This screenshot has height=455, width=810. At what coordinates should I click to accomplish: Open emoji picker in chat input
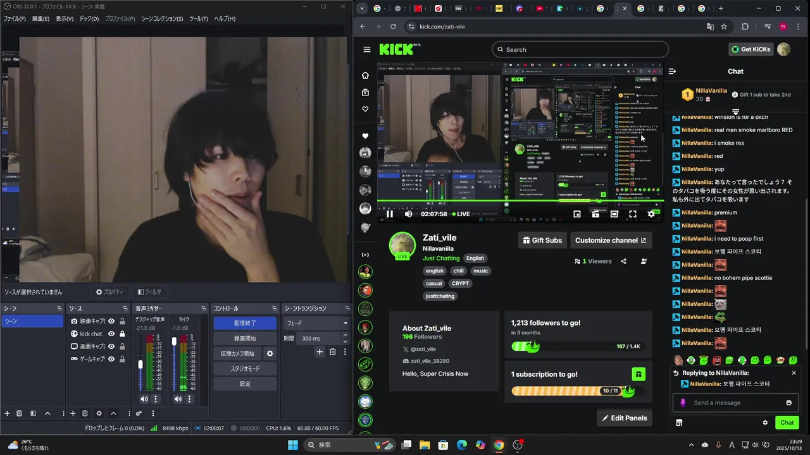(788, 403)
